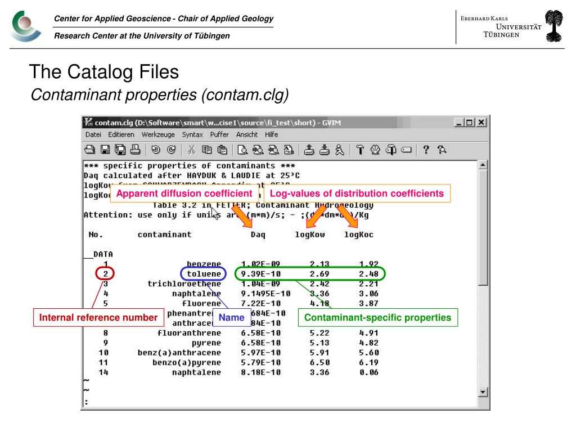Click the Find Previous icon
The height and width of the screenshot is (432, 576).
(273, 150)
